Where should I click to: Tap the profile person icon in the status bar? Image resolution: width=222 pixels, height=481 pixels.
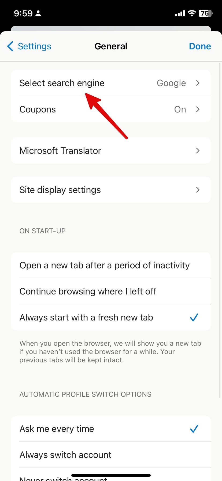point(38,13)
